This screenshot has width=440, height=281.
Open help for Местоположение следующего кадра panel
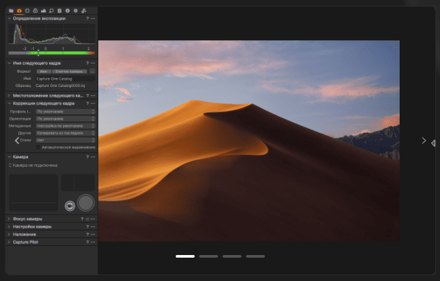(87, 95)
